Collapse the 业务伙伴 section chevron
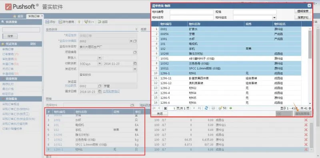This screenshot has width=320, height=158. coord(136,29)
